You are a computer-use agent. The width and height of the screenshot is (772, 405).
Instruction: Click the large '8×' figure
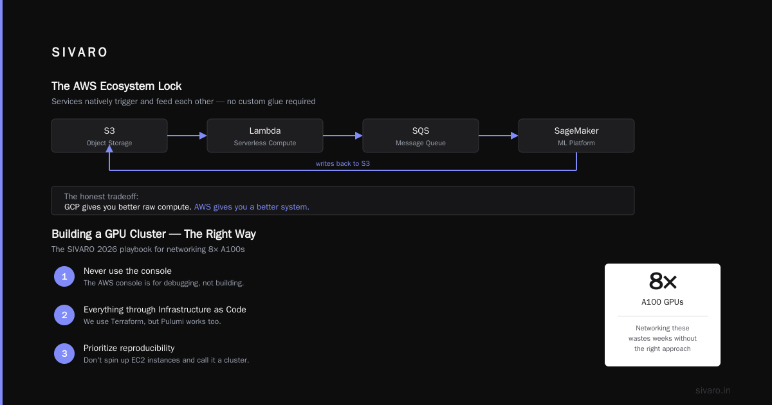point(663,282)
